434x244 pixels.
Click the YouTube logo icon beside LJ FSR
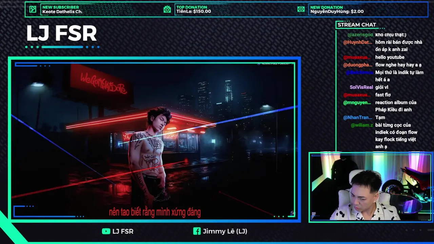coord(106,231)
